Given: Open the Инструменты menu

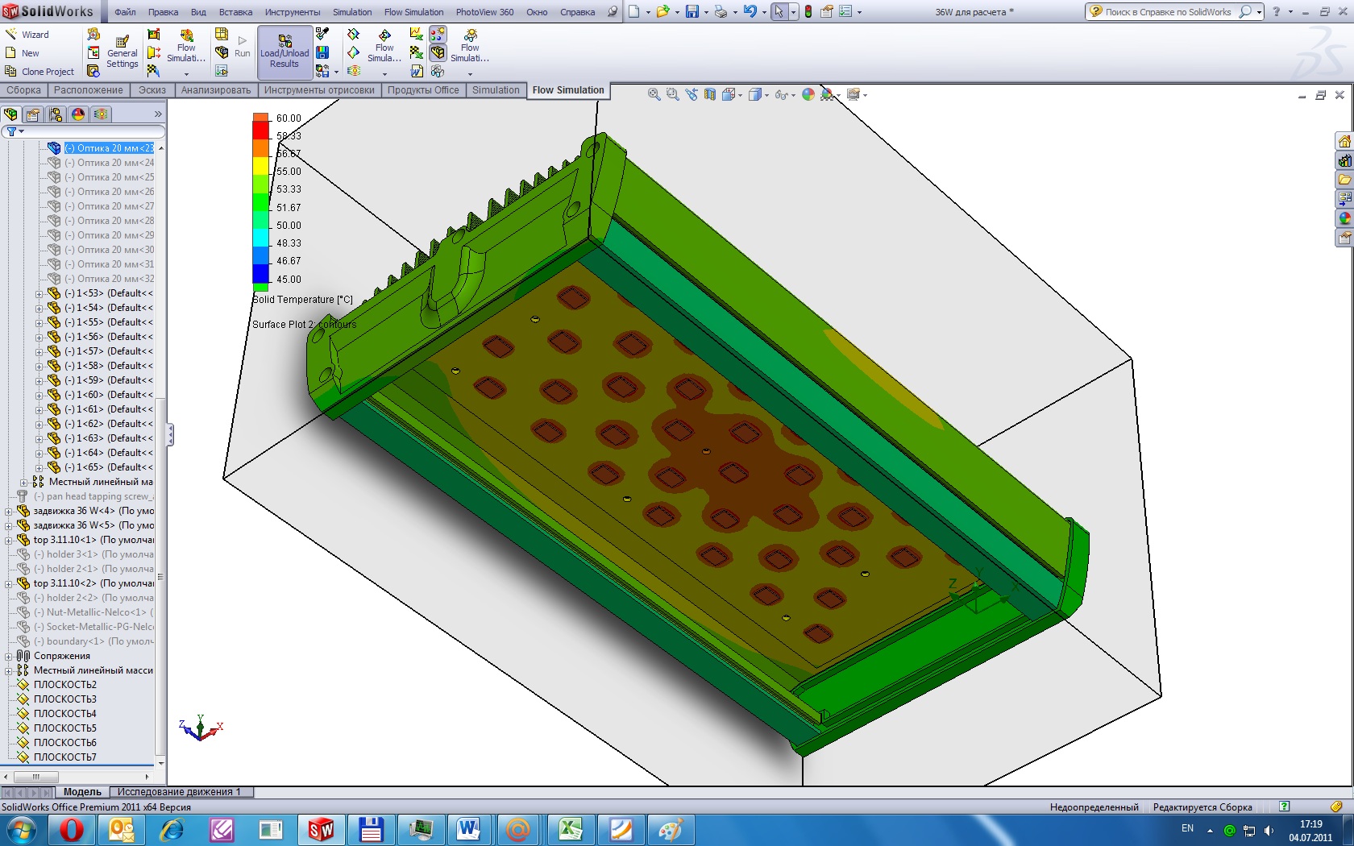Looking at the screenshot, I should pyautogui.click(x=293, y=12).
